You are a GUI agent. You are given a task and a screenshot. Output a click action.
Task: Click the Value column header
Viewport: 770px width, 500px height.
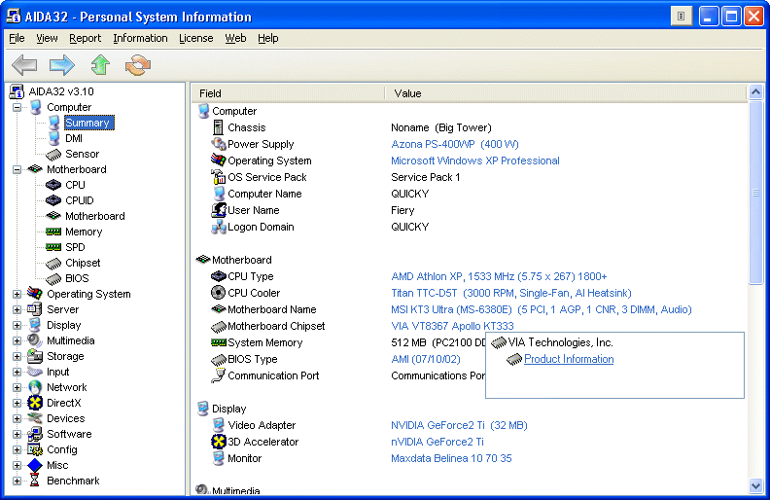pos(566,93)
